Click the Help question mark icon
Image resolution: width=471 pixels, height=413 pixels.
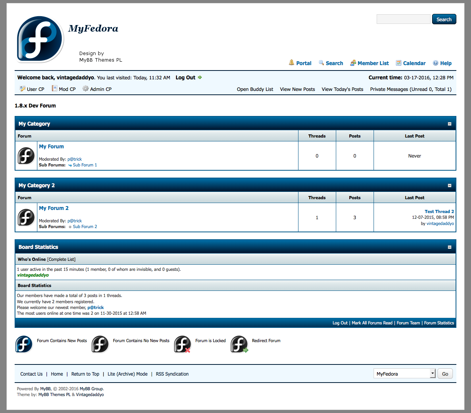pos(436,63)
